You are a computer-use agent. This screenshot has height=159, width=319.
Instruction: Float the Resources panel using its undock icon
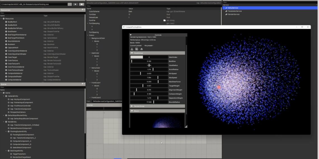[x=82, y=10]
